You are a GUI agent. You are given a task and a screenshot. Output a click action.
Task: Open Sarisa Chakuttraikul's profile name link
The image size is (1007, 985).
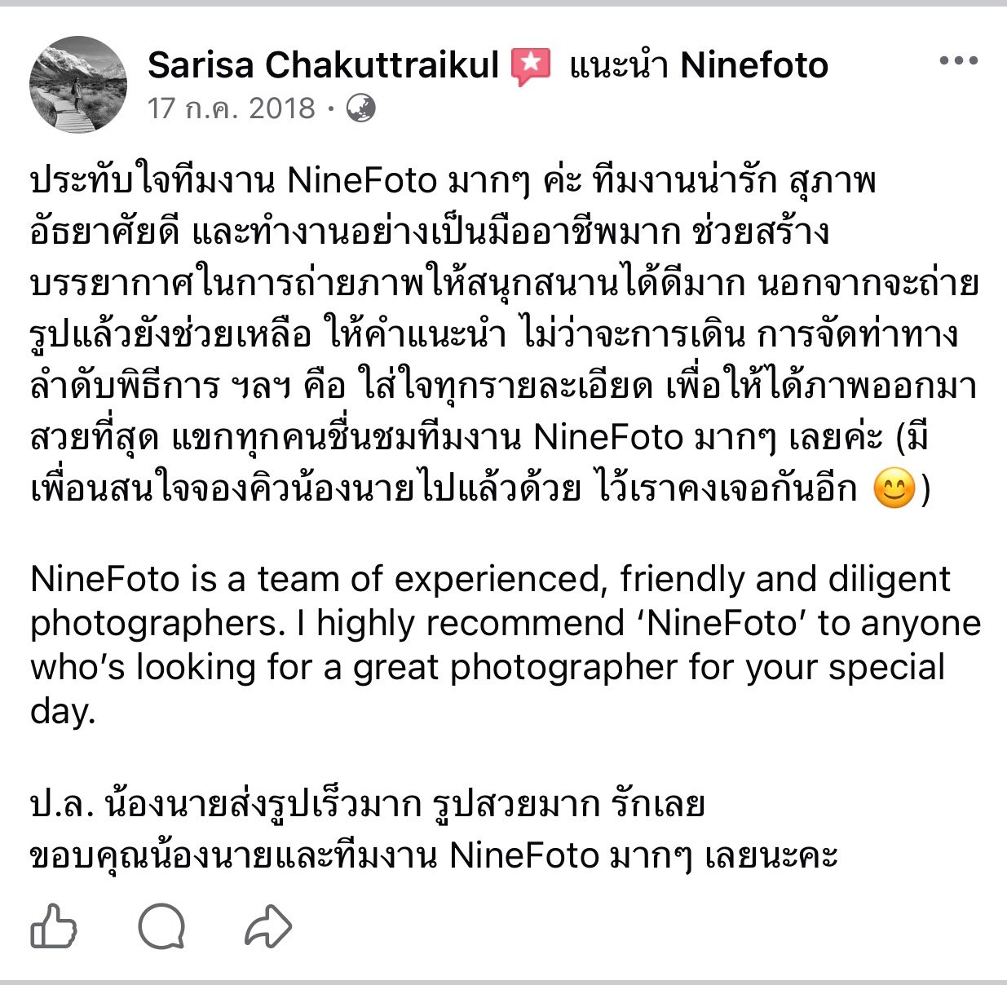pos(323,65)
